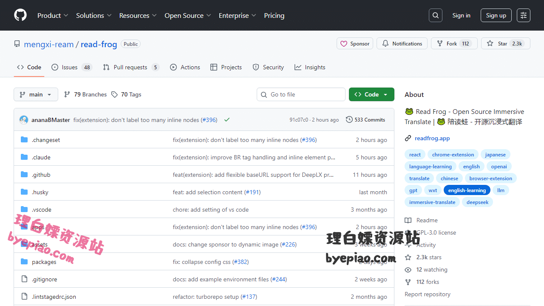Viewport: 544px width, 306px height.
Task: Switch to the Insights tab
Action: click(310, 67)
